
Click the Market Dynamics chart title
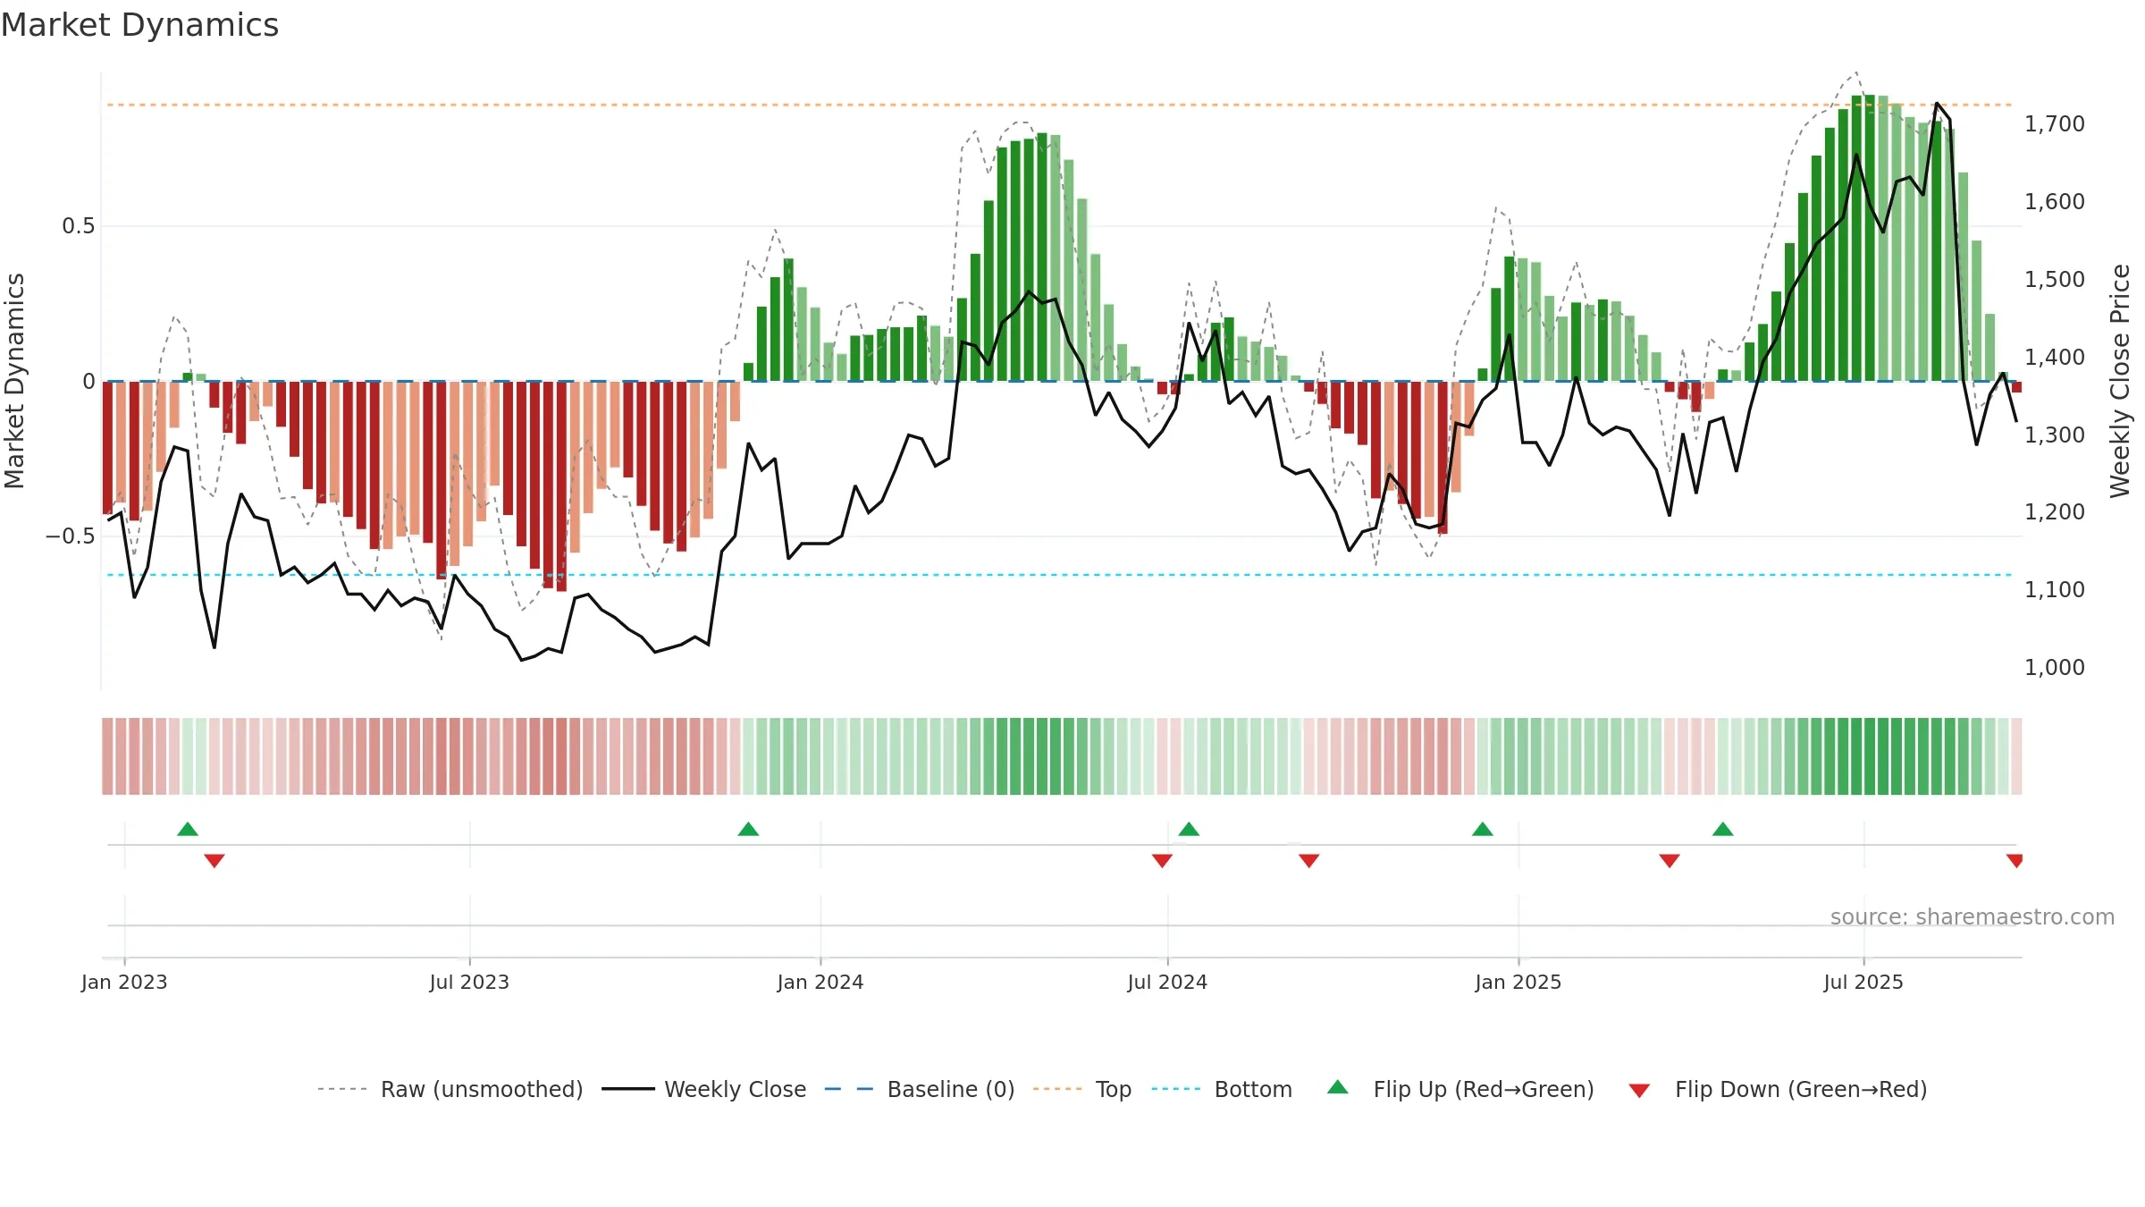click(139, 25)
